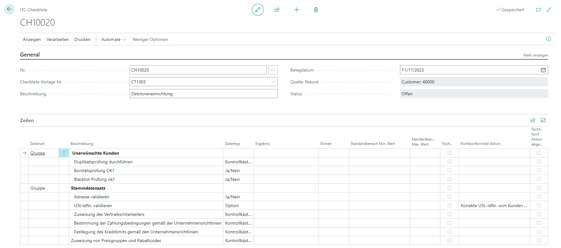Click the back arrow button
This screenshot has height=248, width=561.
pyautogui.click(x=9, y=9)
